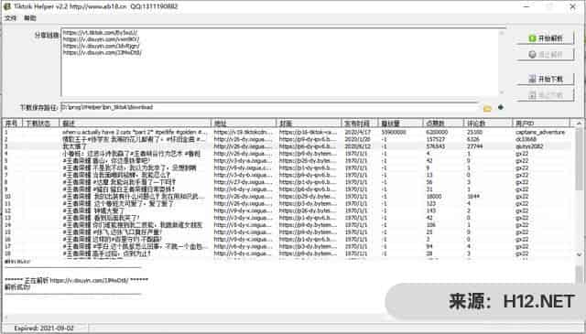Click the 用户ID column header
The height and width of the screenshot is (334, 586).
(x=541, y=123)
